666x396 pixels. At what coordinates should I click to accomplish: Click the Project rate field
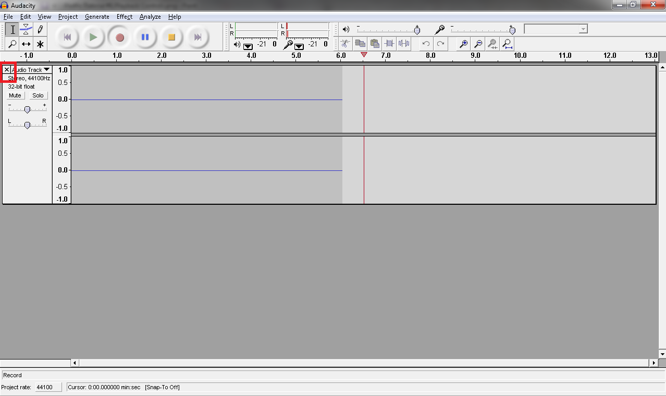click(x=48, y=387)
